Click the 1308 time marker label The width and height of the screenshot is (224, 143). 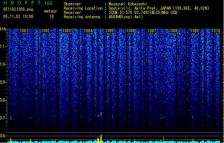173,31
